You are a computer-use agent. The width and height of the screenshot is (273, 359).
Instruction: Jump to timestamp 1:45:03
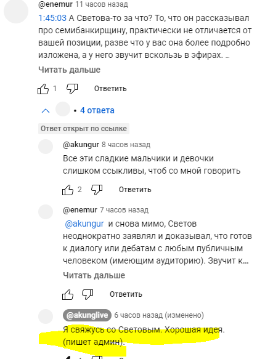point(52,18)
